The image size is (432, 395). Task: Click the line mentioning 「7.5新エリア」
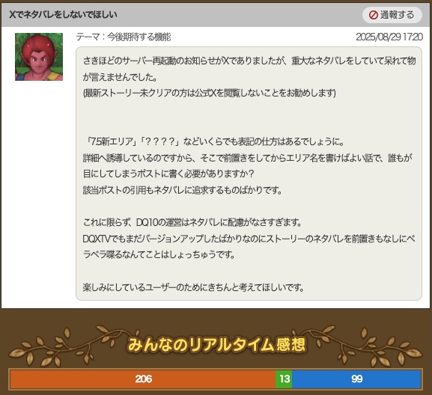pyautogui.click(x=214, y=141)
